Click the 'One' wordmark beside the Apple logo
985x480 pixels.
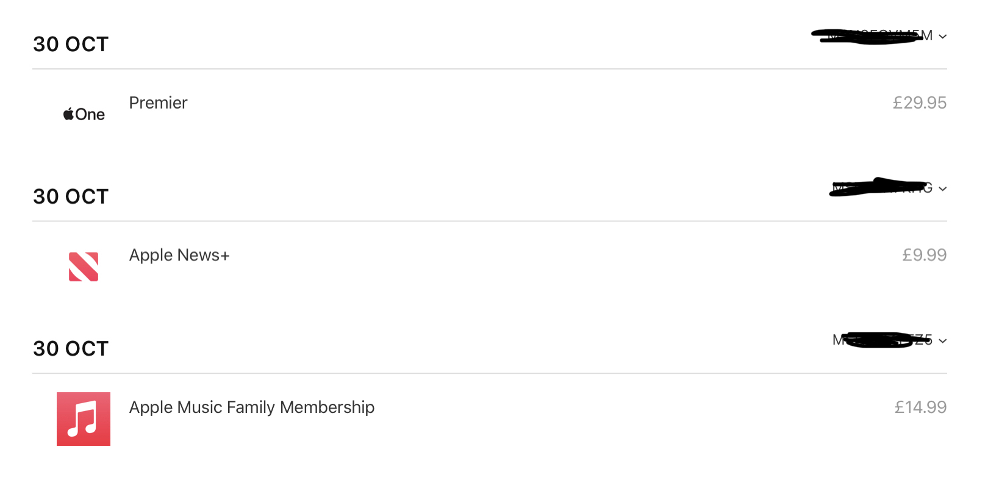tap(90, 115)
